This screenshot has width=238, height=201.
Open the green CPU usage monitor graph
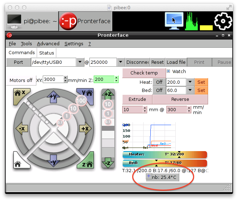click(191, 21)
